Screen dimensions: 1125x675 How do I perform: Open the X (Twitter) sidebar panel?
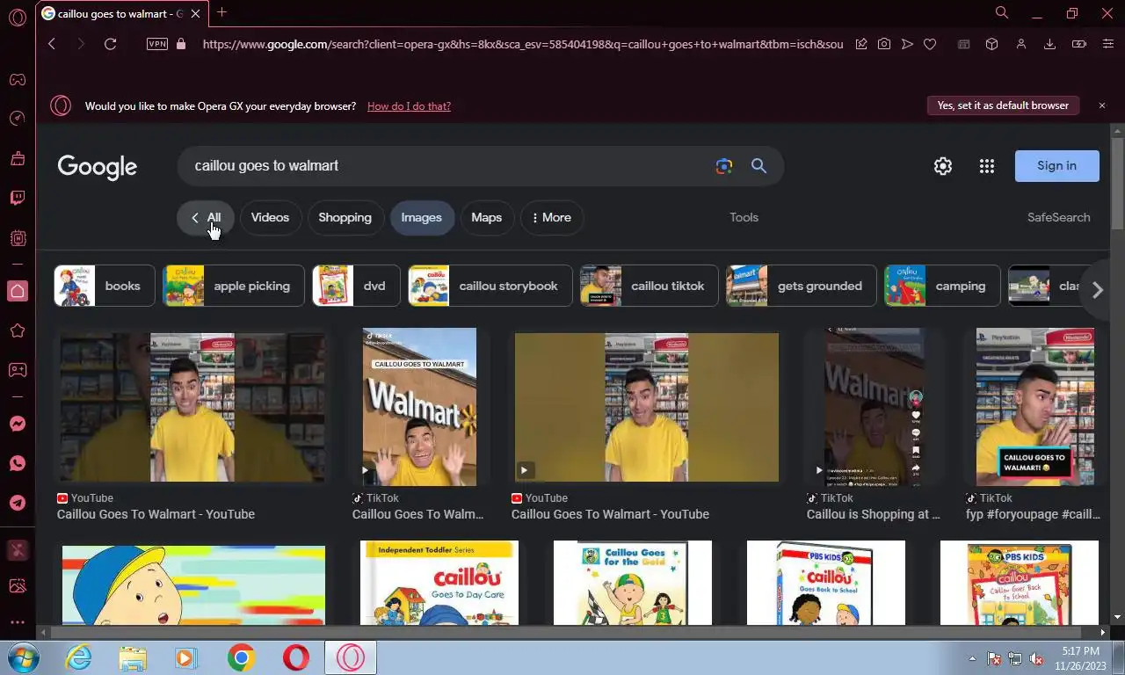tap(17, 551)
